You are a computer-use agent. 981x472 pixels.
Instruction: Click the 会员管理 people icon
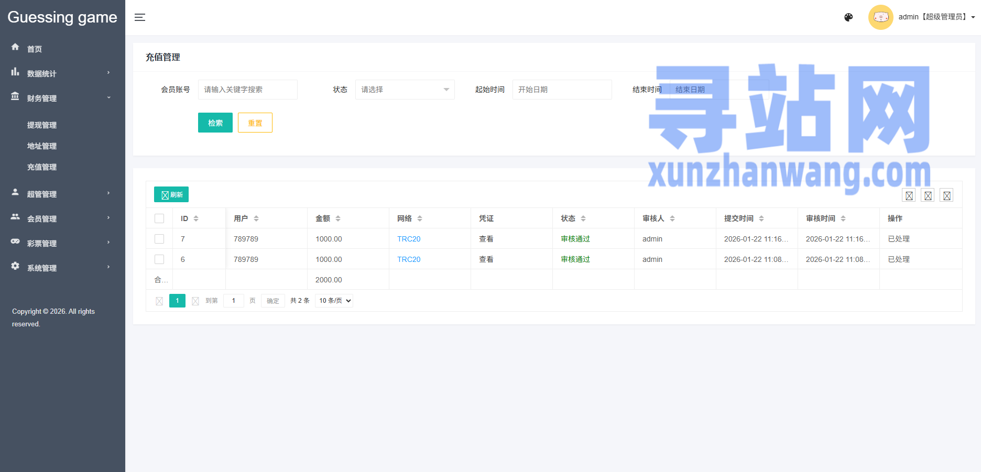(x=15, y=217)
